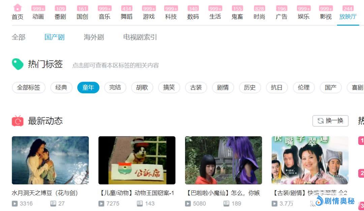Click play icon beside 5080
The image size is (364, 211).
(x=188, y=204)
